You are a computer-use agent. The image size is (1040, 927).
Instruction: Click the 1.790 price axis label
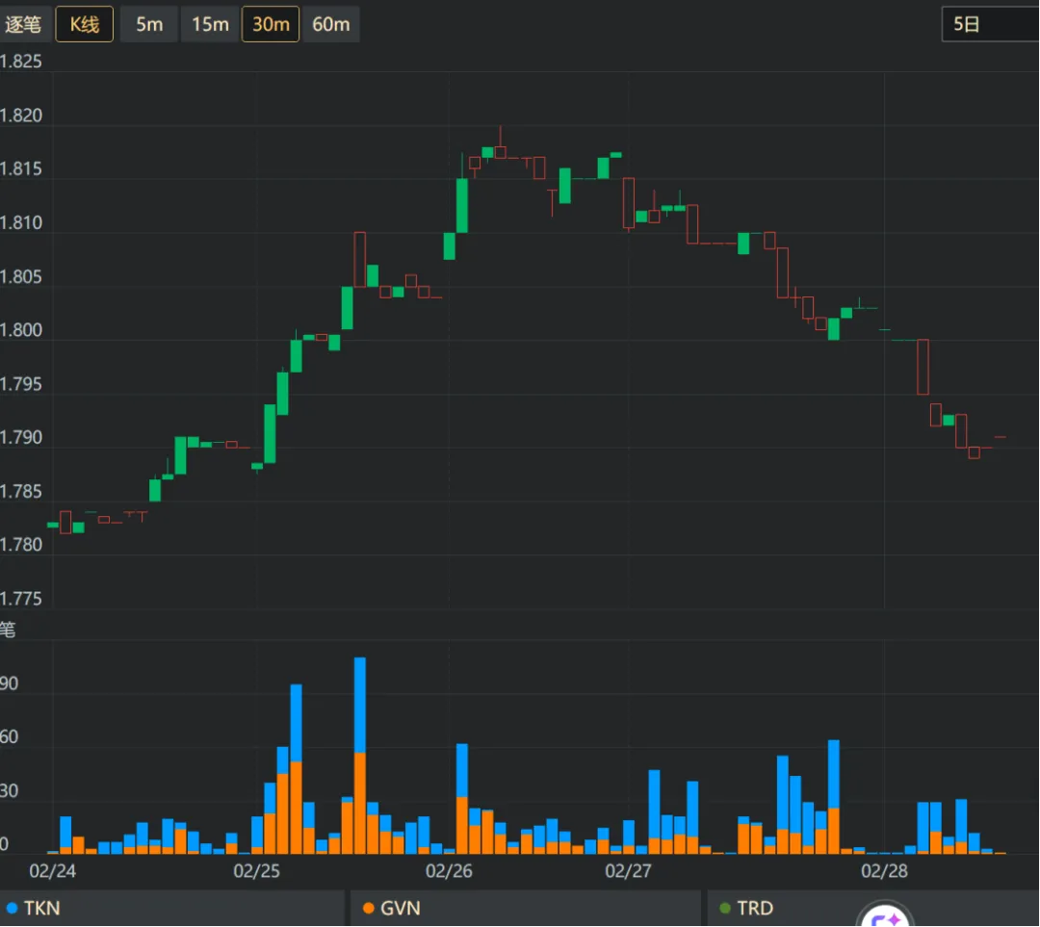pos(20,438)
